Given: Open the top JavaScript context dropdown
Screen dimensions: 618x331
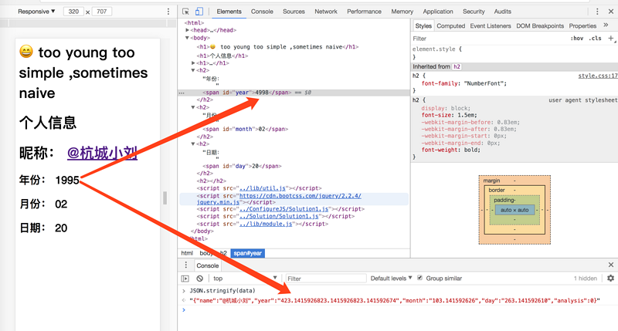Looking at the screenshot, I should pos(245,279).
